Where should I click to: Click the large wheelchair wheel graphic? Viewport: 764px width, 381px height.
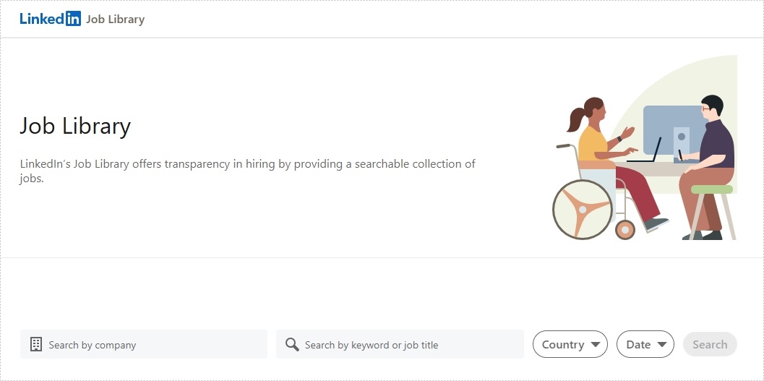pyautogui.click(x=583, y=210)
